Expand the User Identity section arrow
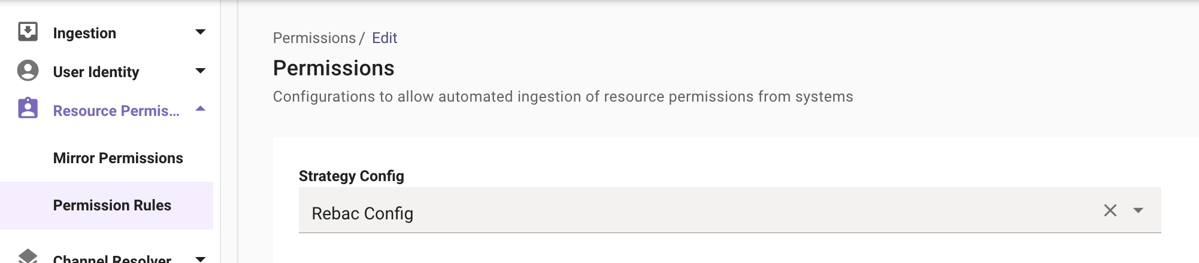The image size is (1199, 263). point(201,71)
